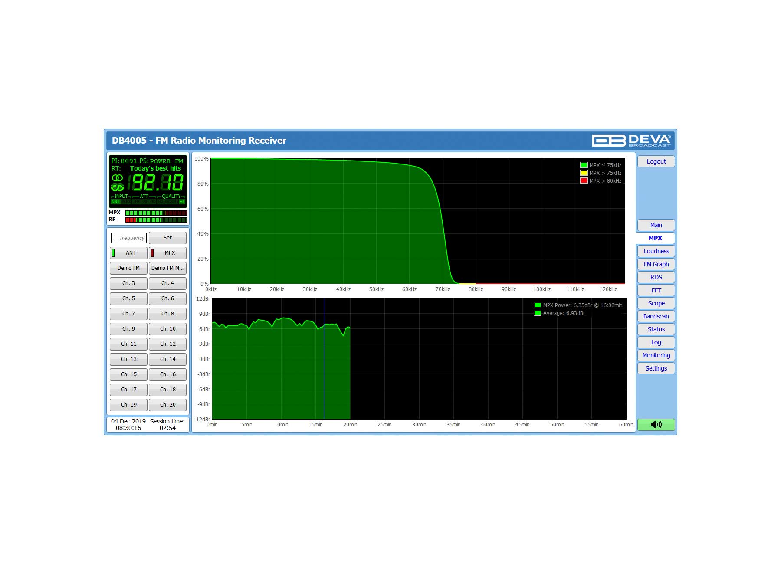The width and height of the screenshot is (781, 564).
Task: Open the FM Graph page
Action: 656,264
